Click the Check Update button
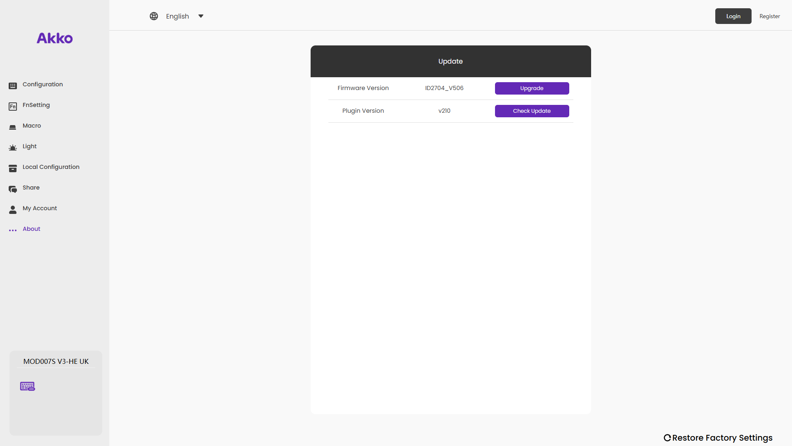The height and width of the screenshot is (446, 792). [532, 111]
